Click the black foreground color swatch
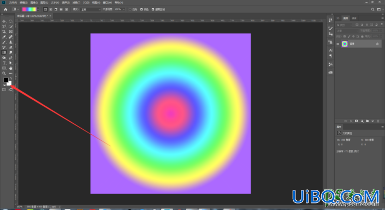Screen dimensions: 385x210 pyautogui.click(x=5, y=80)
